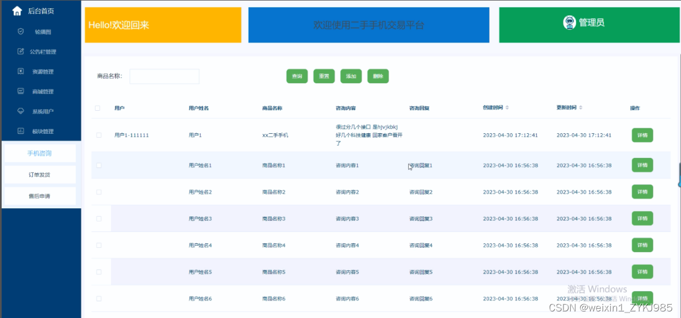Click the 欢迎使用二手手机交易平台 blue banner
The height and width of the screenshot is (318, 681).
point(369,25)
